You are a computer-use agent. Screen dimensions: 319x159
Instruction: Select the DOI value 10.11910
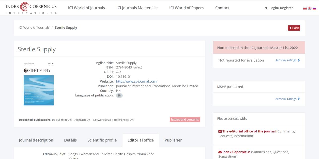(123, 76)
